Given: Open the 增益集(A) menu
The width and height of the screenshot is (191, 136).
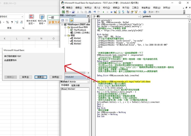Looking at the screenshot, I should pyautogui.click(x=146, y=7).
